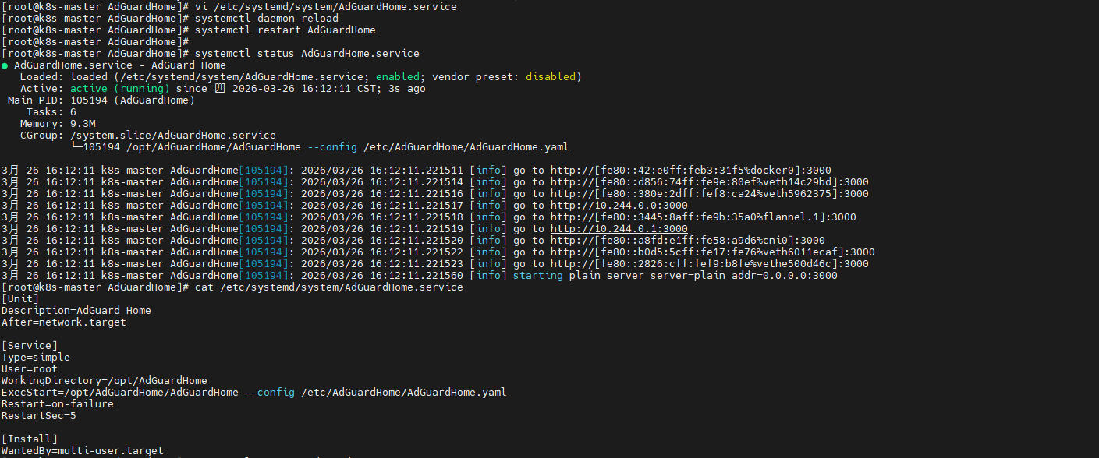Viewport: 1099px width, 458px height.
Task: Click the cni0 interface URL
Action: (x=688, y=241)
